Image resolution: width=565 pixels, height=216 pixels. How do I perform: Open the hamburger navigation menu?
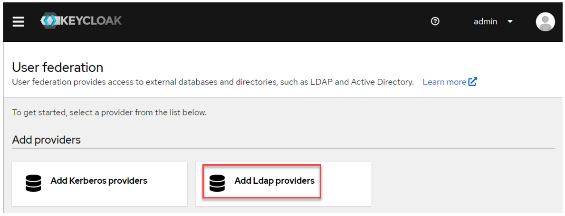click(19, 22)
